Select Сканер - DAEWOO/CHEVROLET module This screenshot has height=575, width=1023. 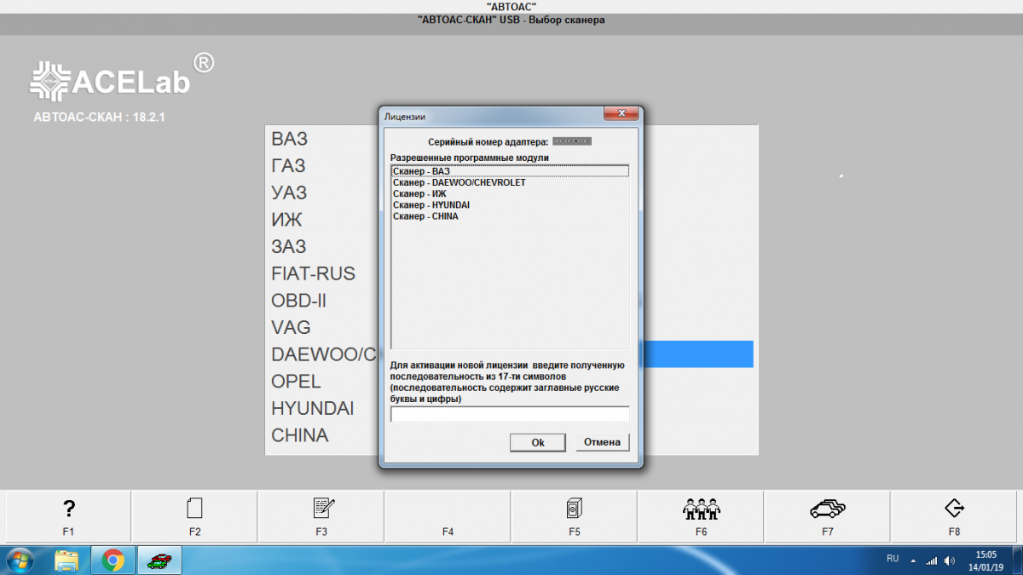510,182
